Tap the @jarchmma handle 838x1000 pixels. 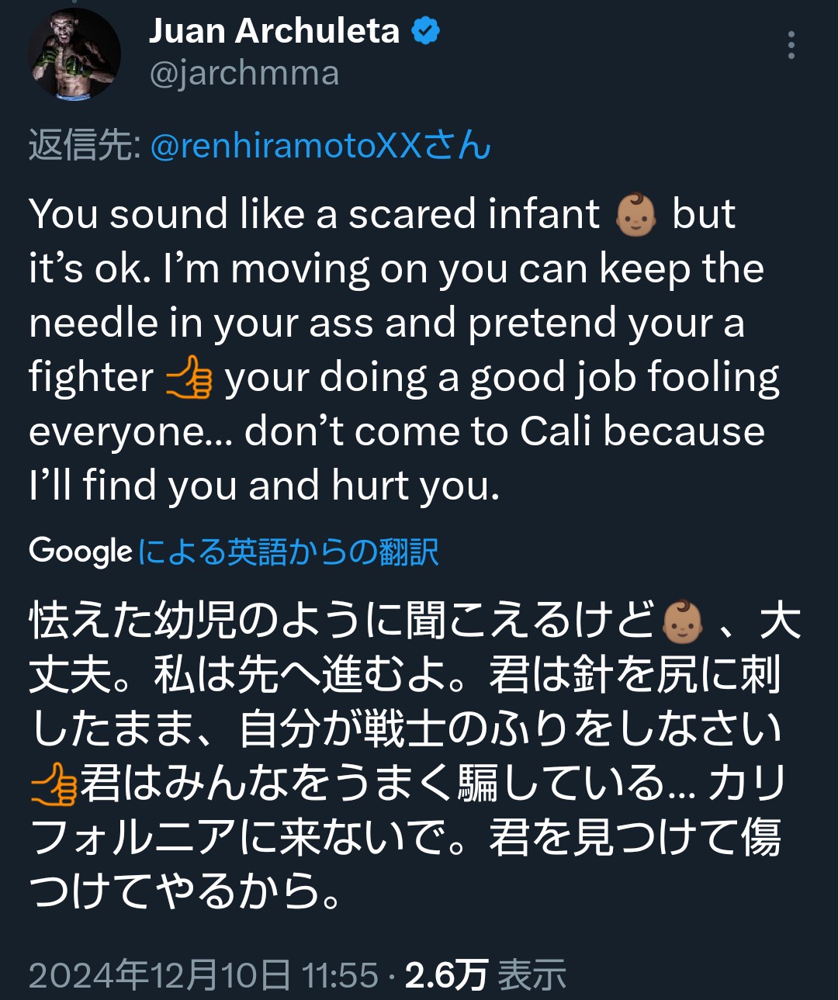(244, 74)
